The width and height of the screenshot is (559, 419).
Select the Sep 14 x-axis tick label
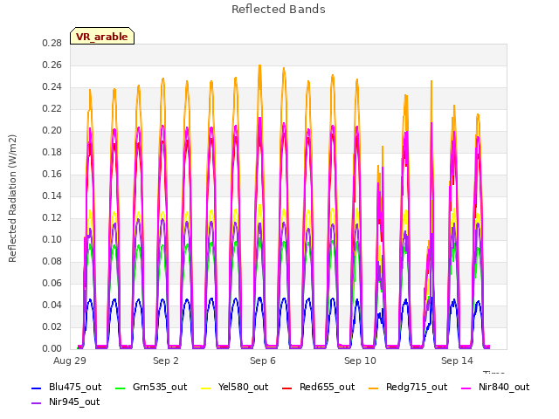click(x=457, y=361)
